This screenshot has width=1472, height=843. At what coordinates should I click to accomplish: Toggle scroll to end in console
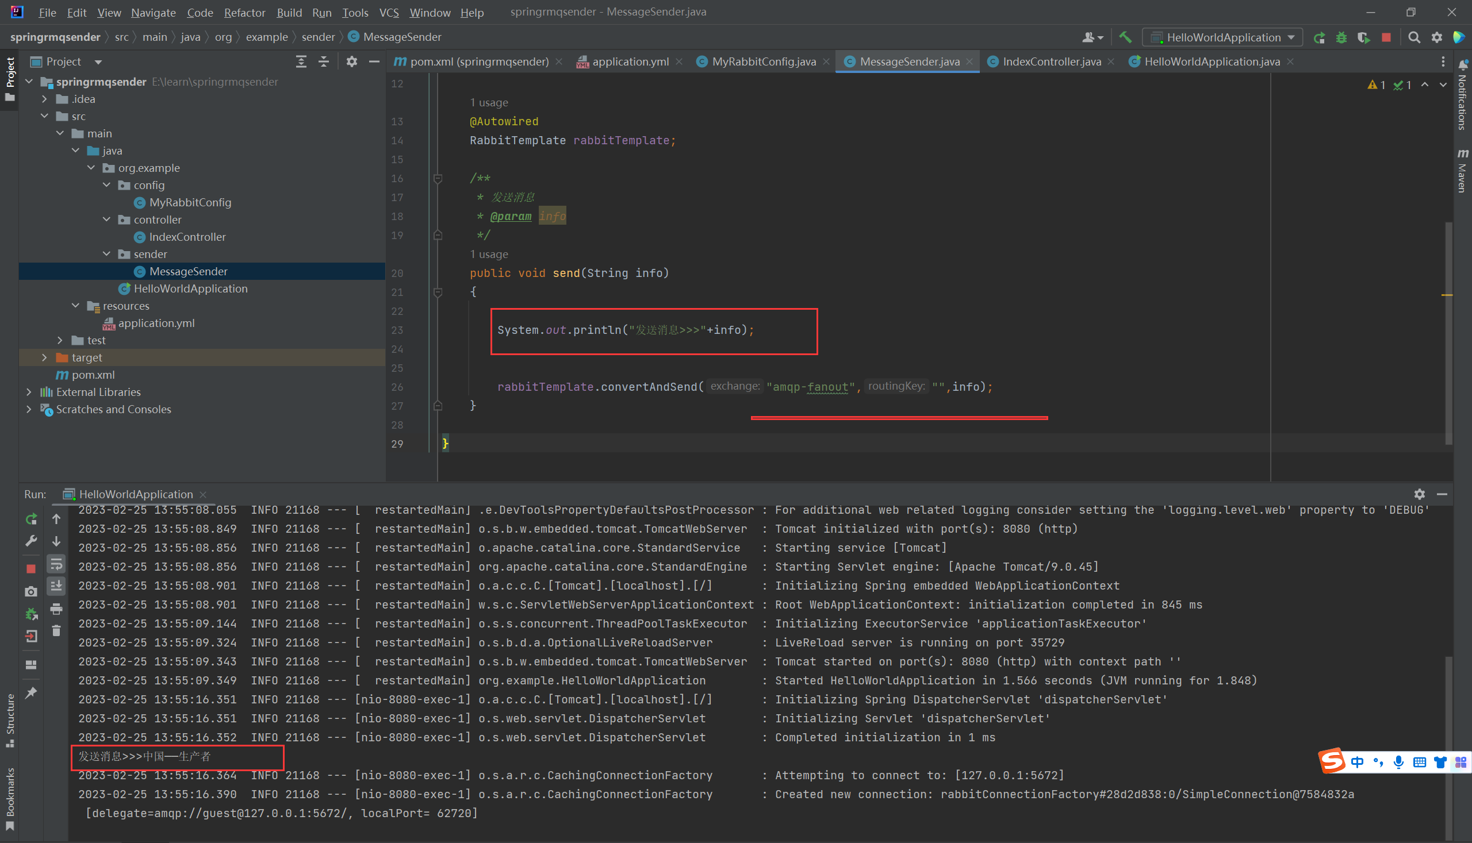point(56,586)
